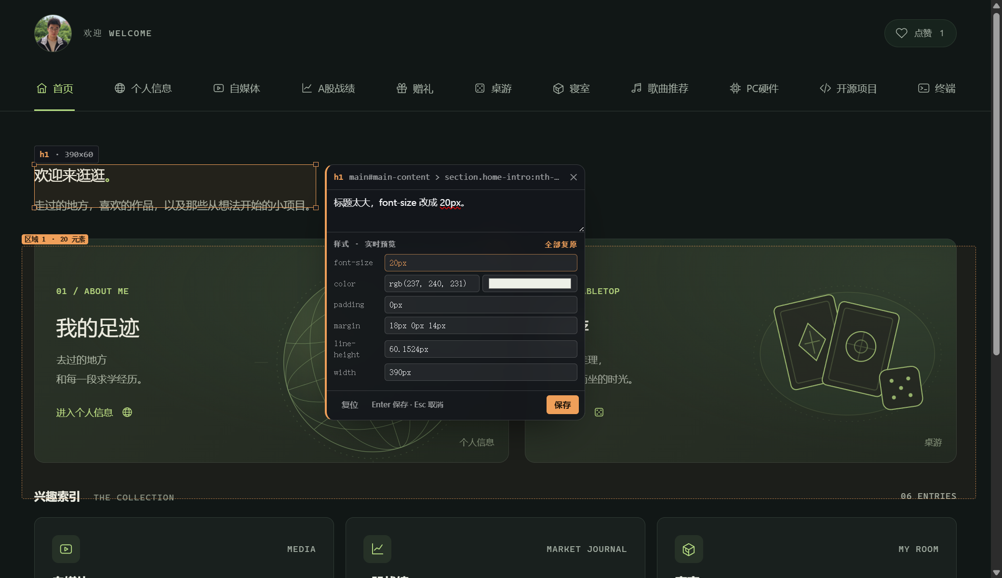Click the play icon beside 自媒体
This screenshot has height=578, width=1002.
218,88
